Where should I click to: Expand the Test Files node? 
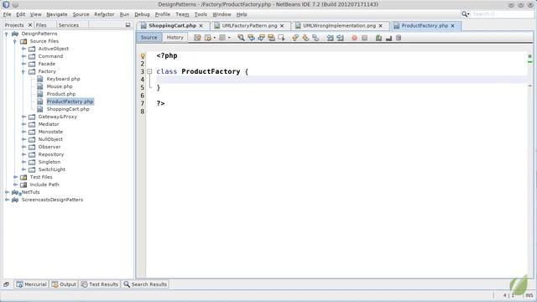click(15, 177)
